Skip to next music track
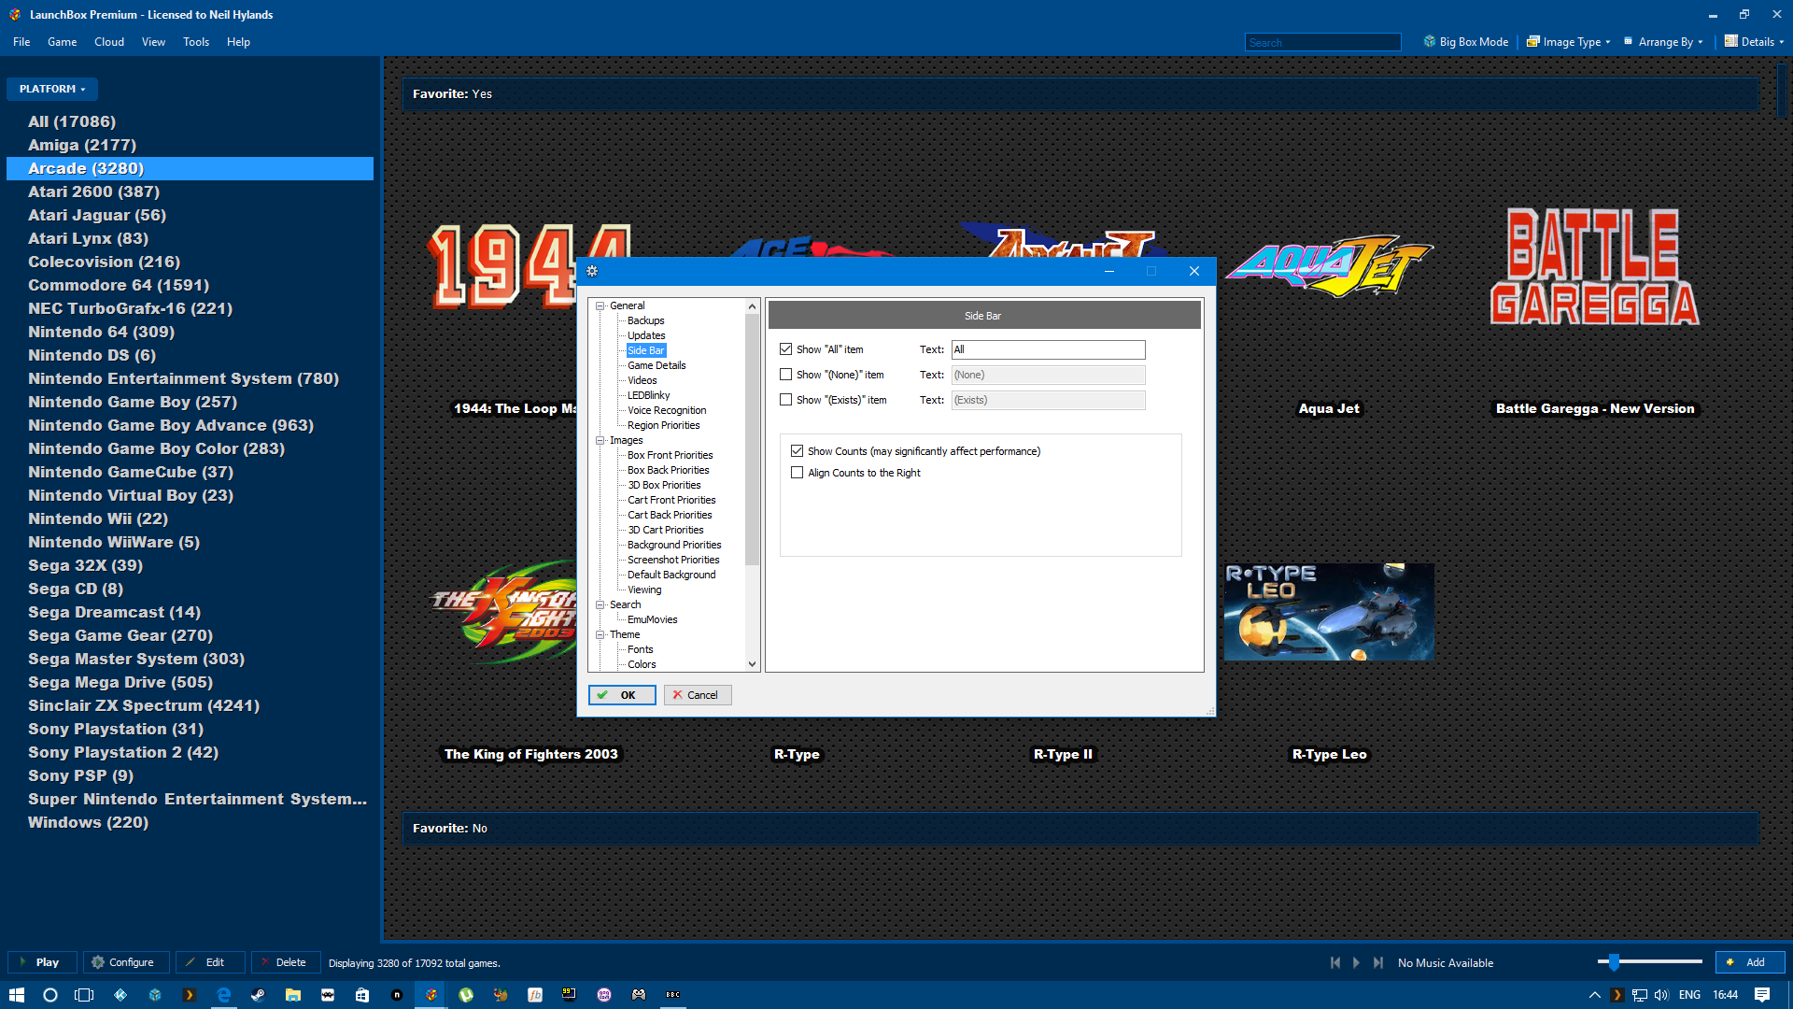Screen dimensions: 1793x1009 click(x=1377, y=963)
